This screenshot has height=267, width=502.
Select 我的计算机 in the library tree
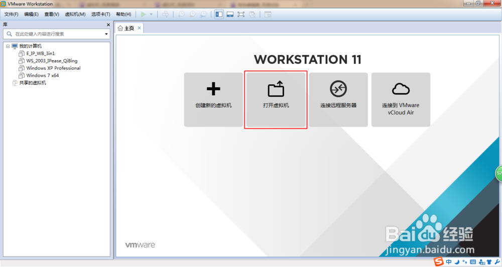(31, 46)
